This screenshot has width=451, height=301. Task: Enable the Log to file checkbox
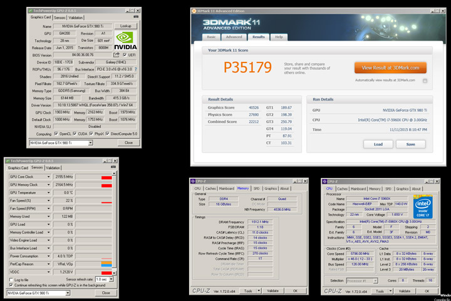(11, 280)
